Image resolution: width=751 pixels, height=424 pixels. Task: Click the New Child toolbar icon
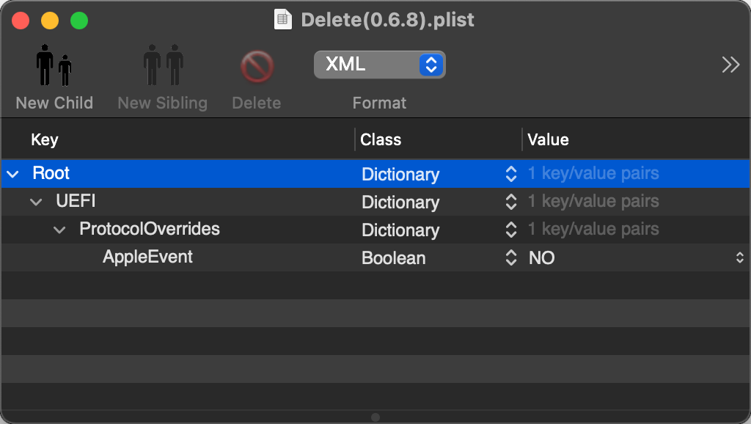[54, 65]
